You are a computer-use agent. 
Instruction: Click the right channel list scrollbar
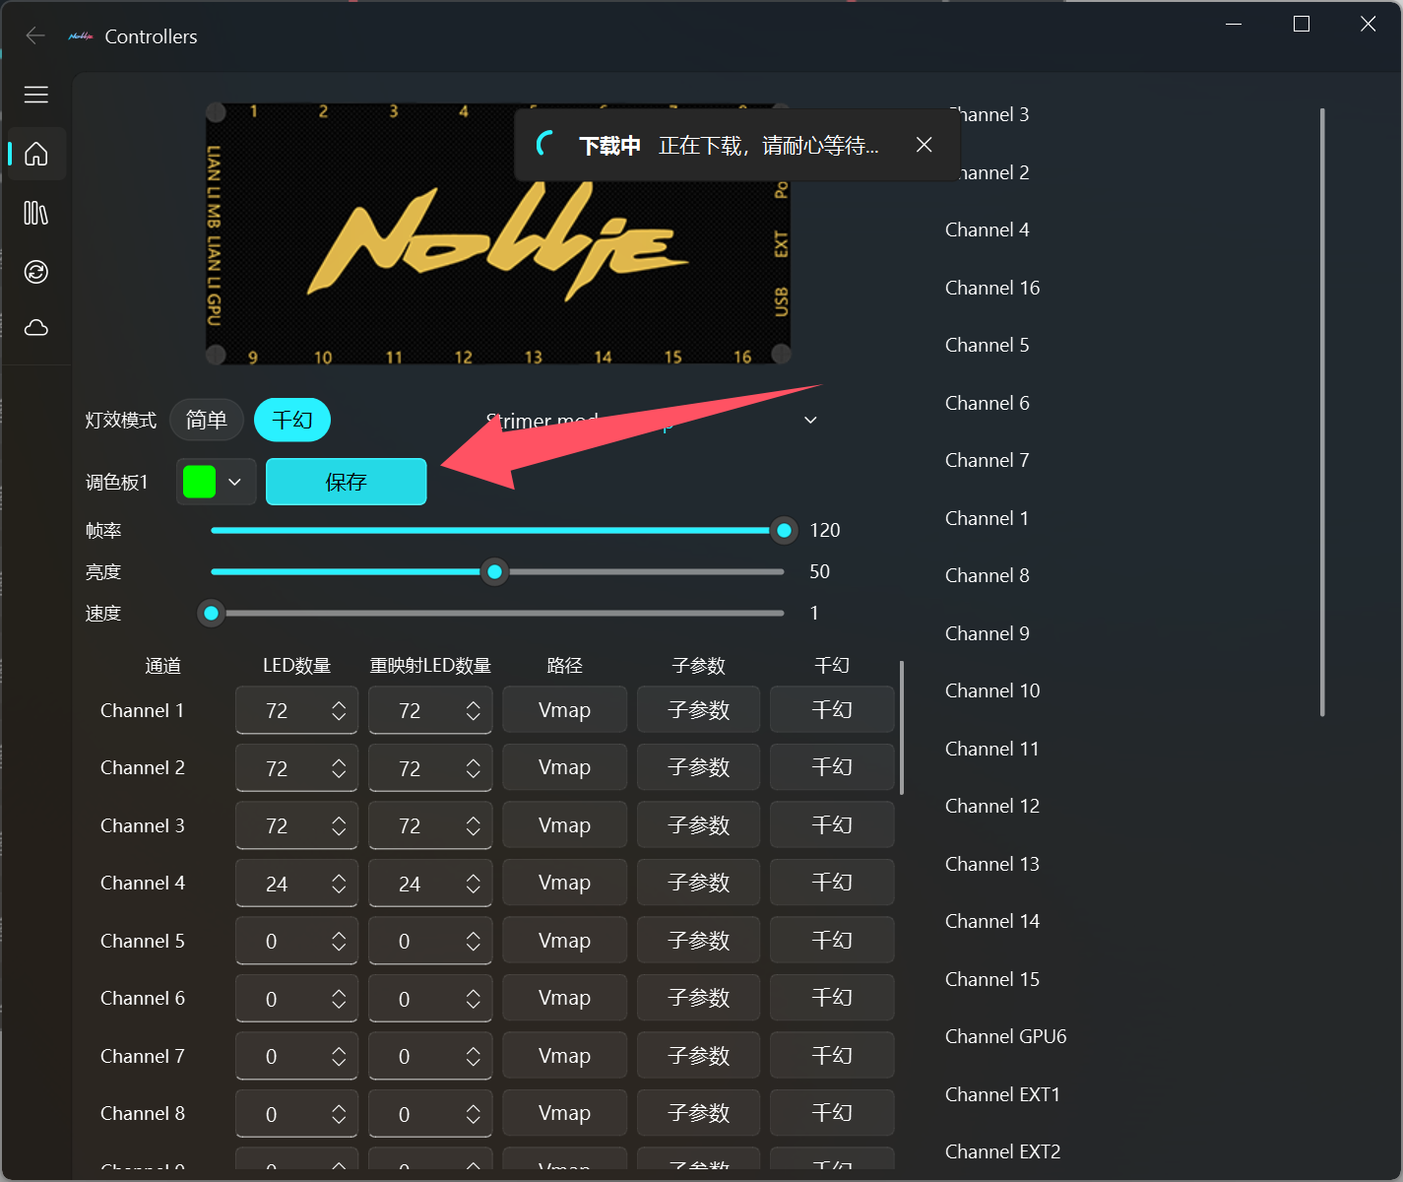click(1322, 412)
